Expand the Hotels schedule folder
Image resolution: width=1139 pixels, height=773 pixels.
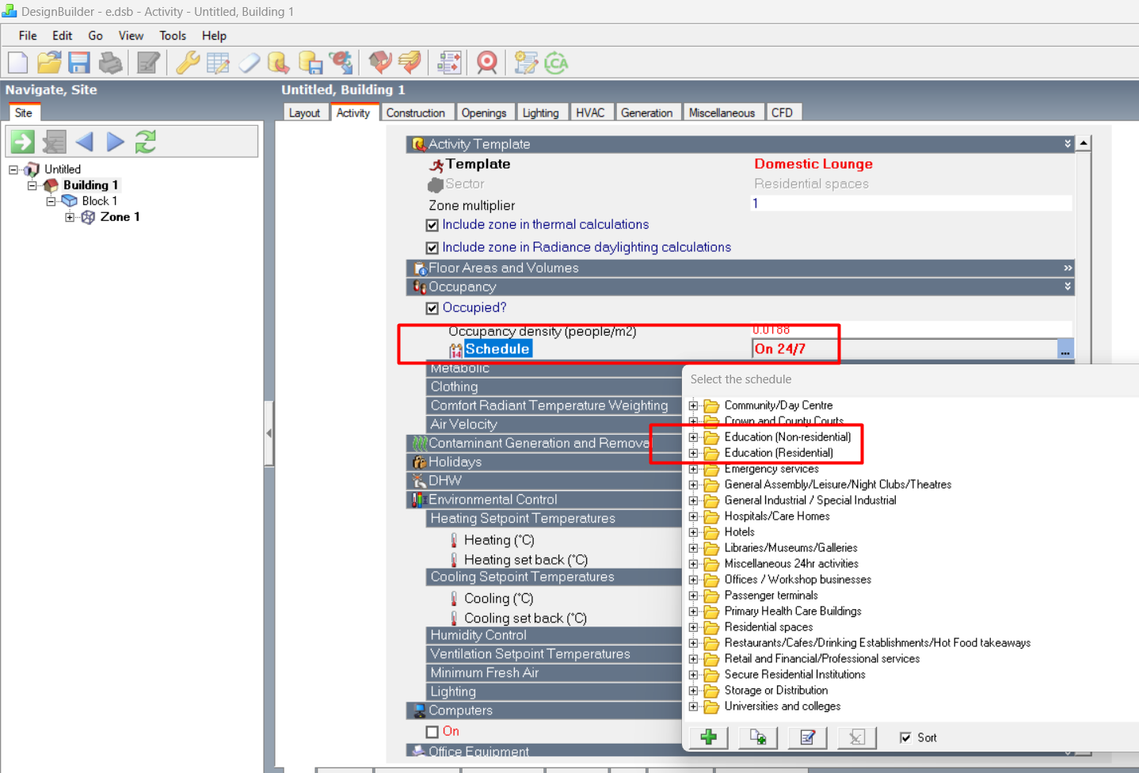[693, 532]
